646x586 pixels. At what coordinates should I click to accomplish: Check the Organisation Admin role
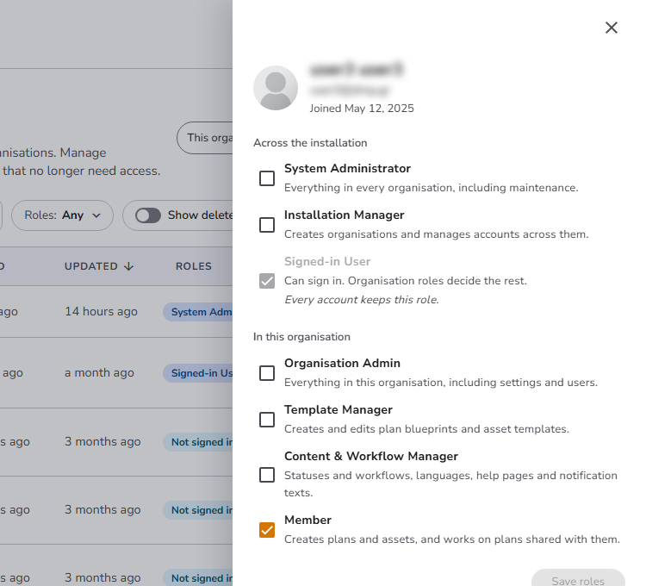point(267,373)
